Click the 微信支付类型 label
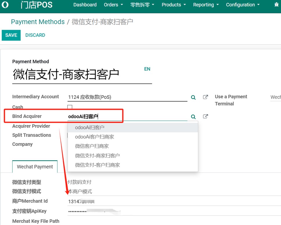The height and width of the screenshot is (225, 281). 27,182
